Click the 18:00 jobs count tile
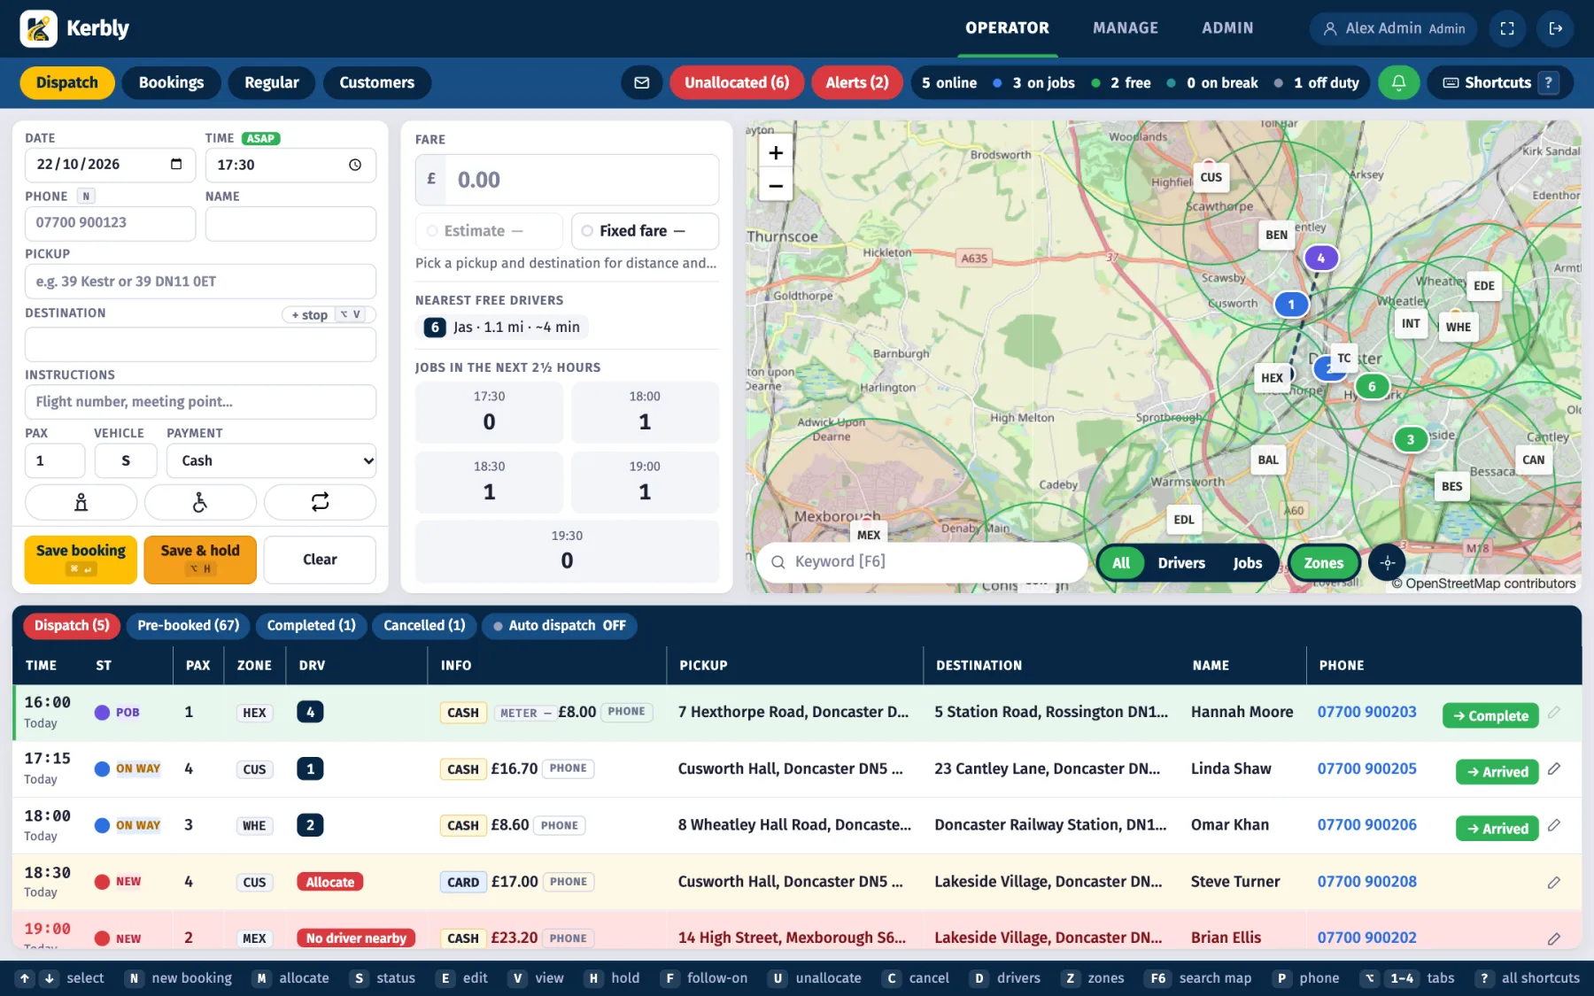 [x=645, y=412]
